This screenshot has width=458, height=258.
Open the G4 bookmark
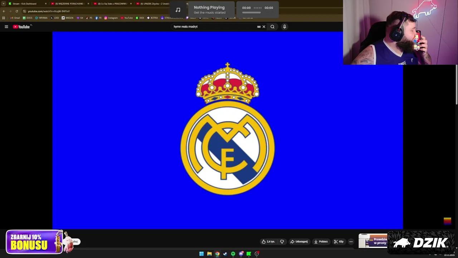80,18
